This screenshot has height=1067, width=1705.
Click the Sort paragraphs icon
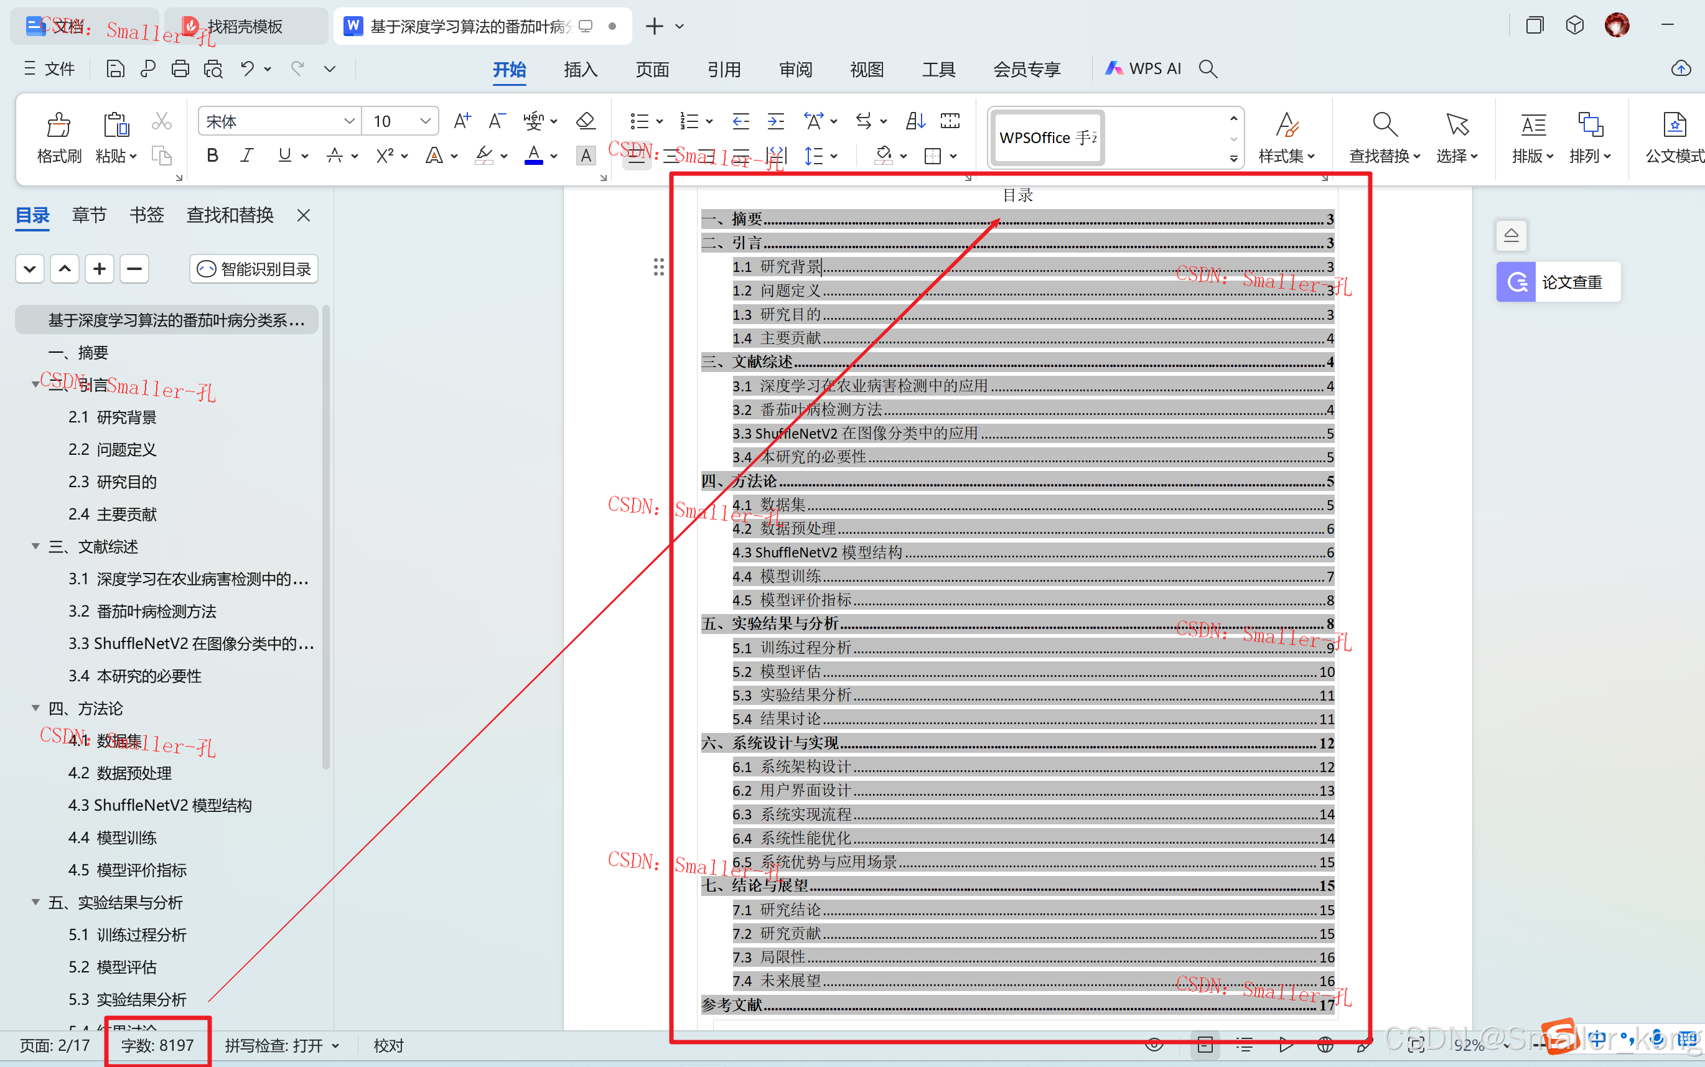(915, 121)
